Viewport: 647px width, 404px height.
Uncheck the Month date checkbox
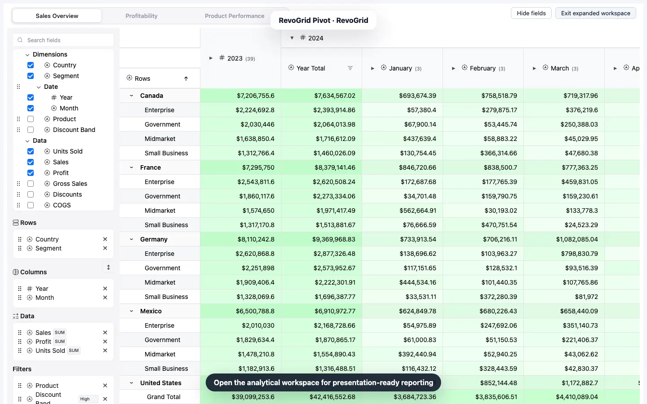pos(31,108)
